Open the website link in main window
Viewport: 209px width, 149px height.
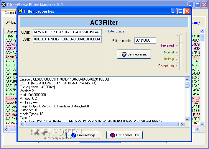(x=196, y=22)
